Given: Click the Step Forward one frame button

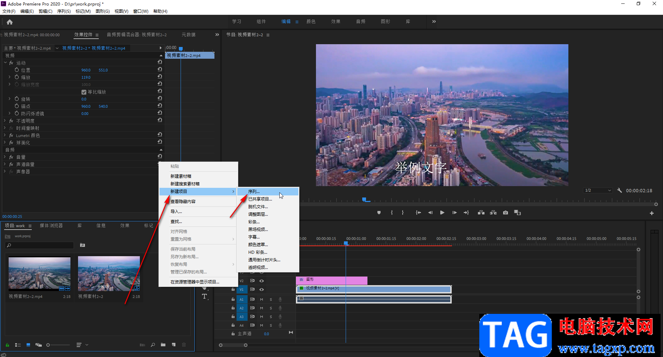Looking at the screenshot, I should (x=454, y=213).
